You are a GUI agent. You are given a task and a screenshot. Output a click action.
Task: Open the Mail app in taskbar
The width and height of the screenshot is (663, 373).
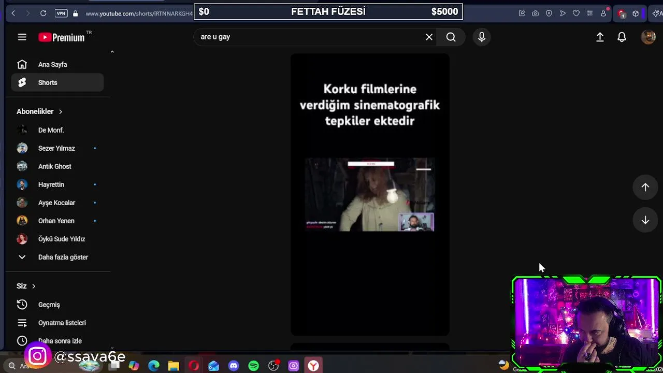pos(213,366)
